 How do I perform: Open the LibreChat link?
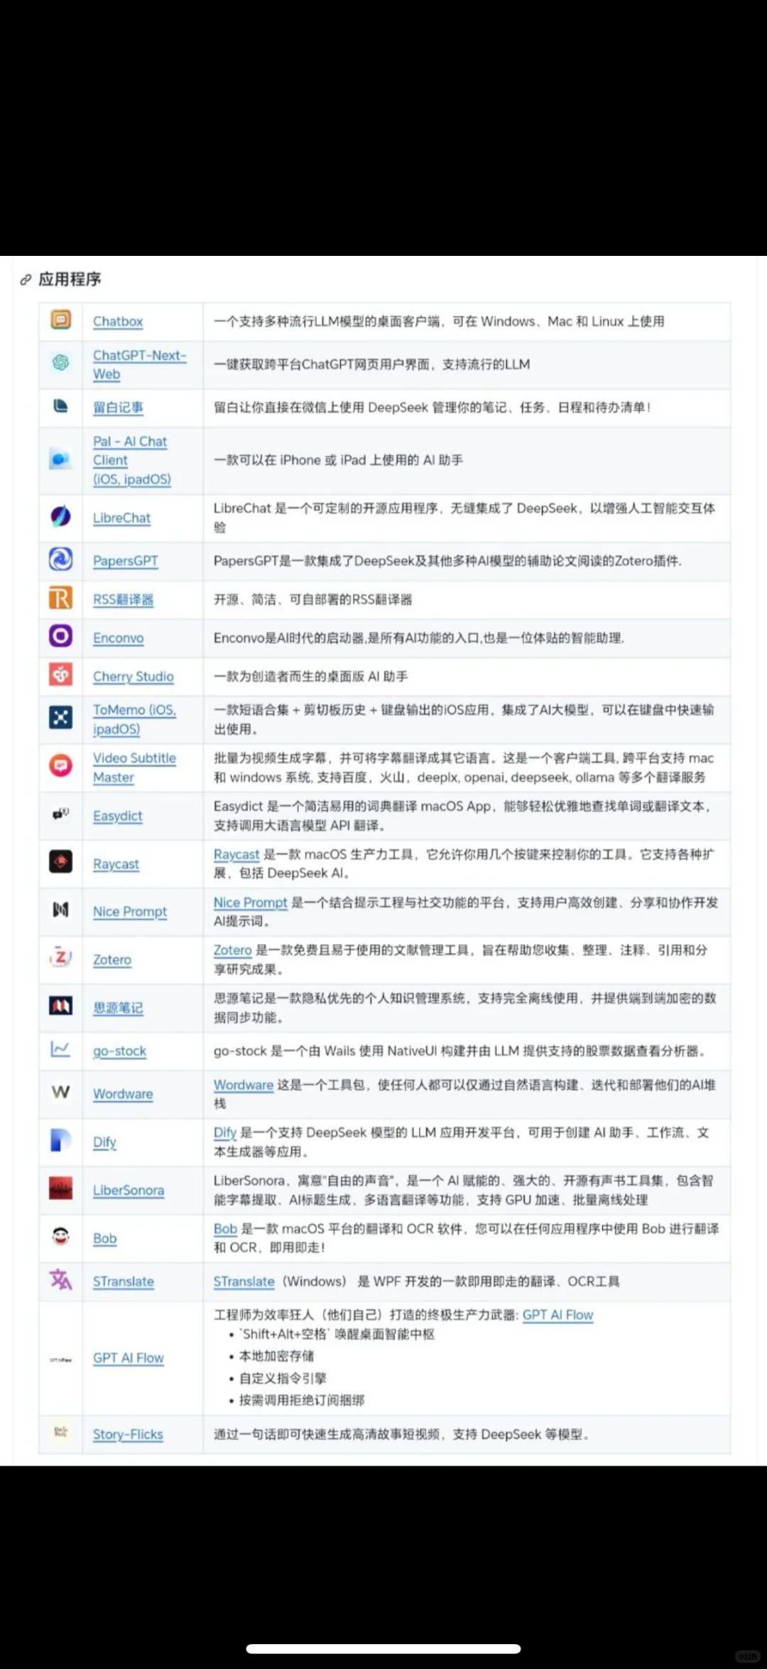pos(121,518)
